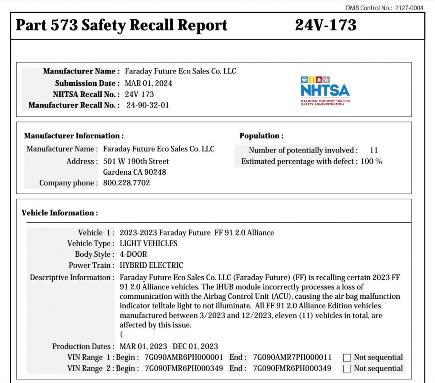This screenshot has height=383, width=435.
Task: Click the Population section heading
Action: (x=261, y=136)
